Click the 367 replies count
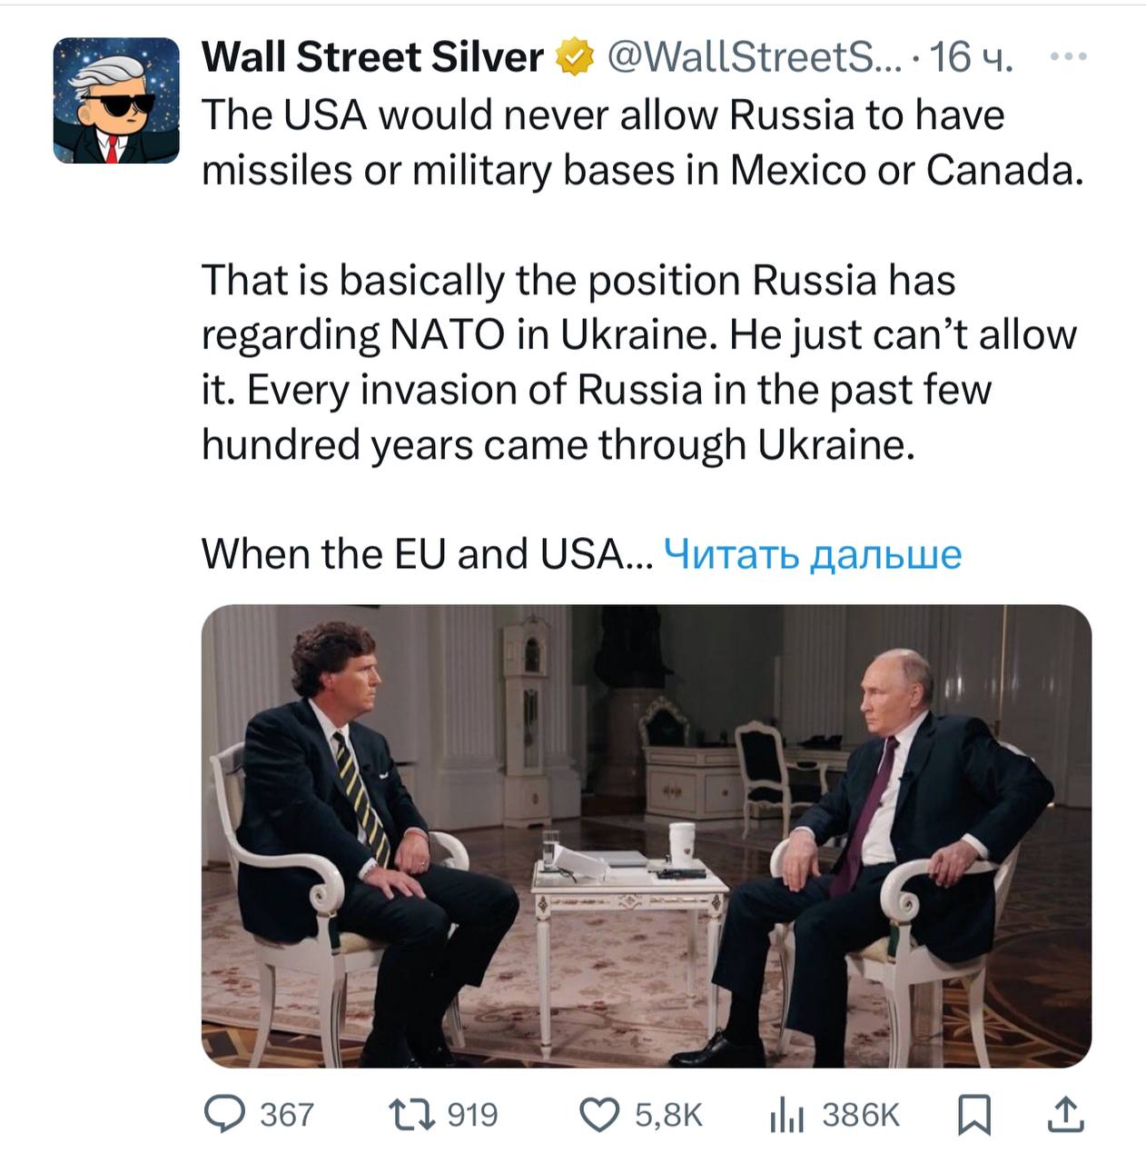This screenshot has height=1163, width=1146. tap(286, 1114)
